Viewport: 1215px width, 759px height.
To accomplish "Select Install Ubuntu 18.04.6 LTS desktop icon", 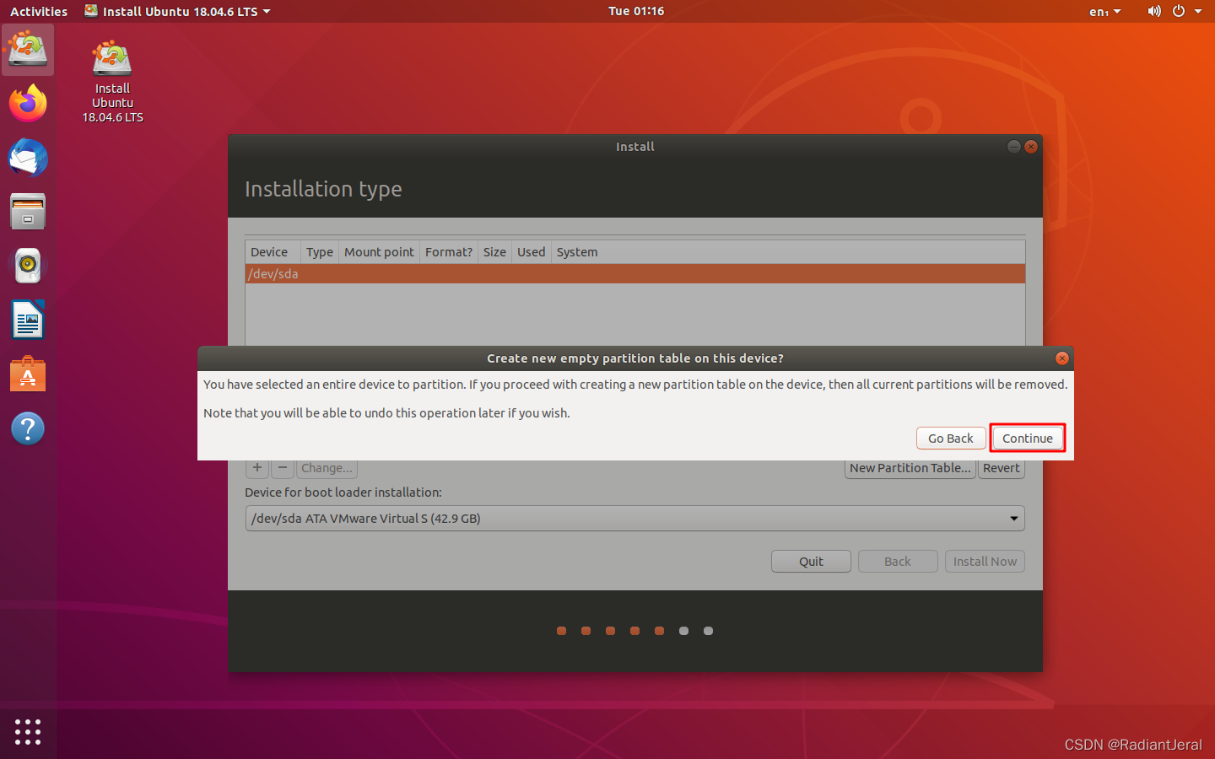I will 112,82.
